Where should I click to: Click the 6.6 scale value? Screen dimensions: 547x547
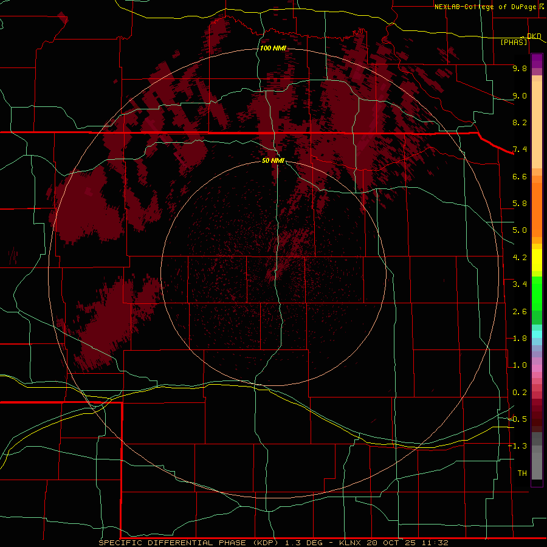click(520, 176)
